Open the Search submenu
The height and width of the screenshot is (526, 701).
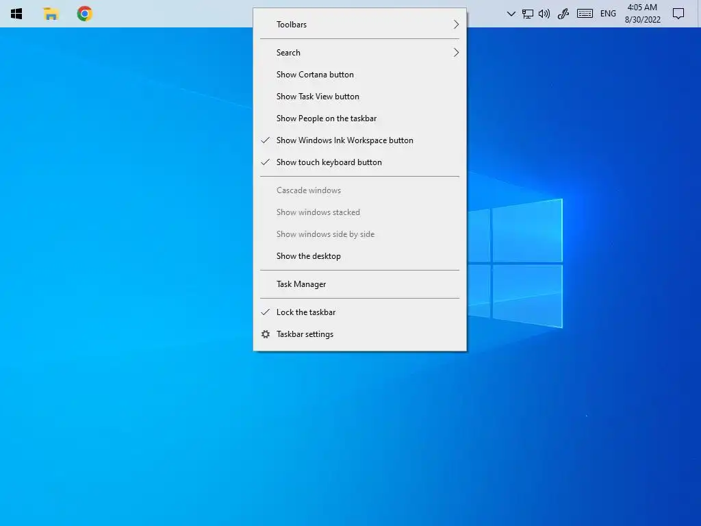click(x=360, y=53)
